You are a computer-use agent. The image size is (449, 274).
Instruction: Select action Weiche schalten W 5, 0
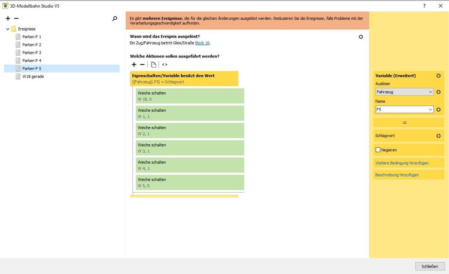190,182
